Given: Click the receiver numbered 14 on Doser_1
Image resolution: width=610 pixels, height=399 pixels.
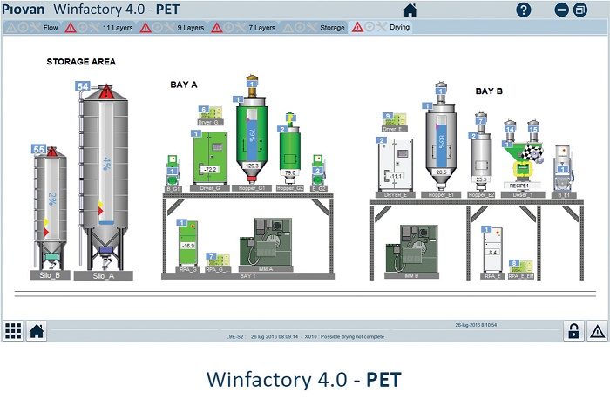Looking at the screenshot, I should [x=510, y=131].
